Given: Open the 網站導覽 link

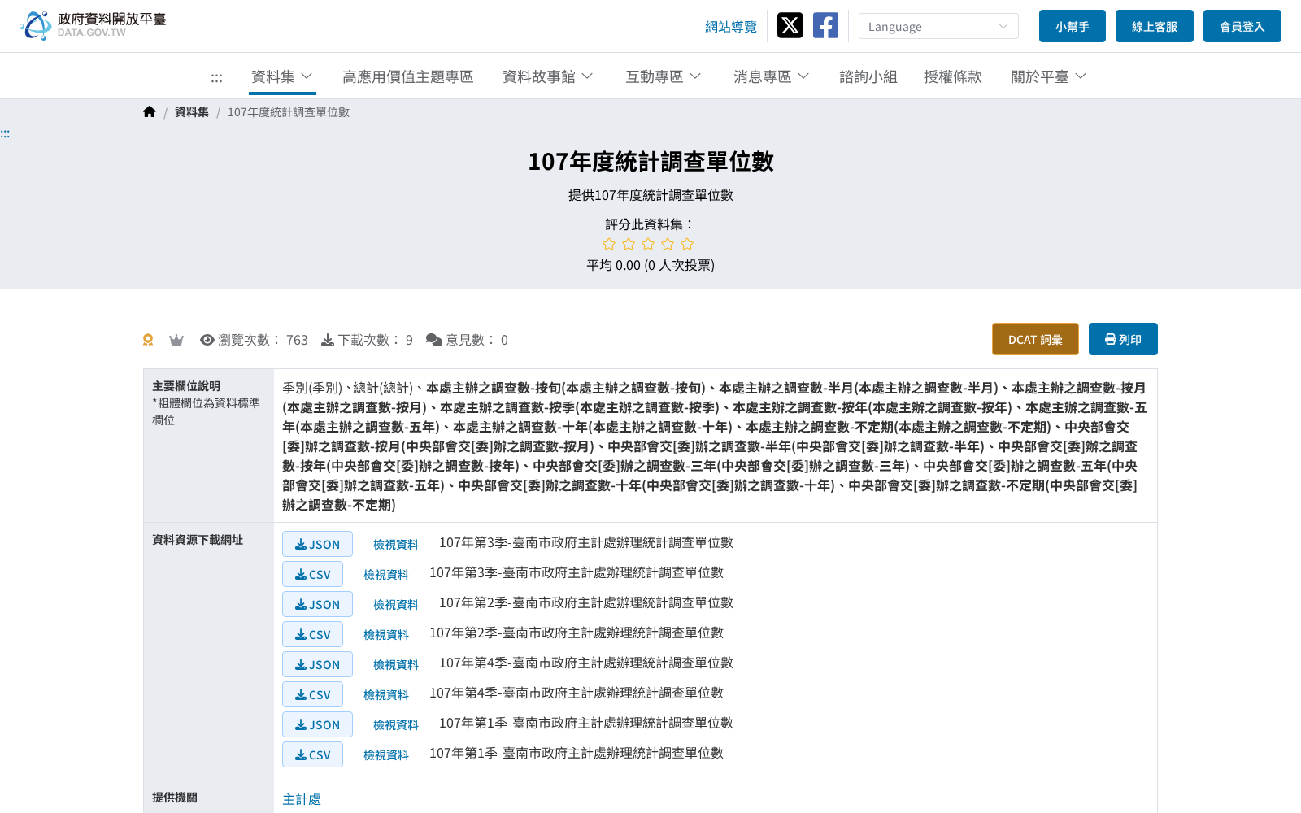Looking at the screenshot, I should [x=730, y=27].
